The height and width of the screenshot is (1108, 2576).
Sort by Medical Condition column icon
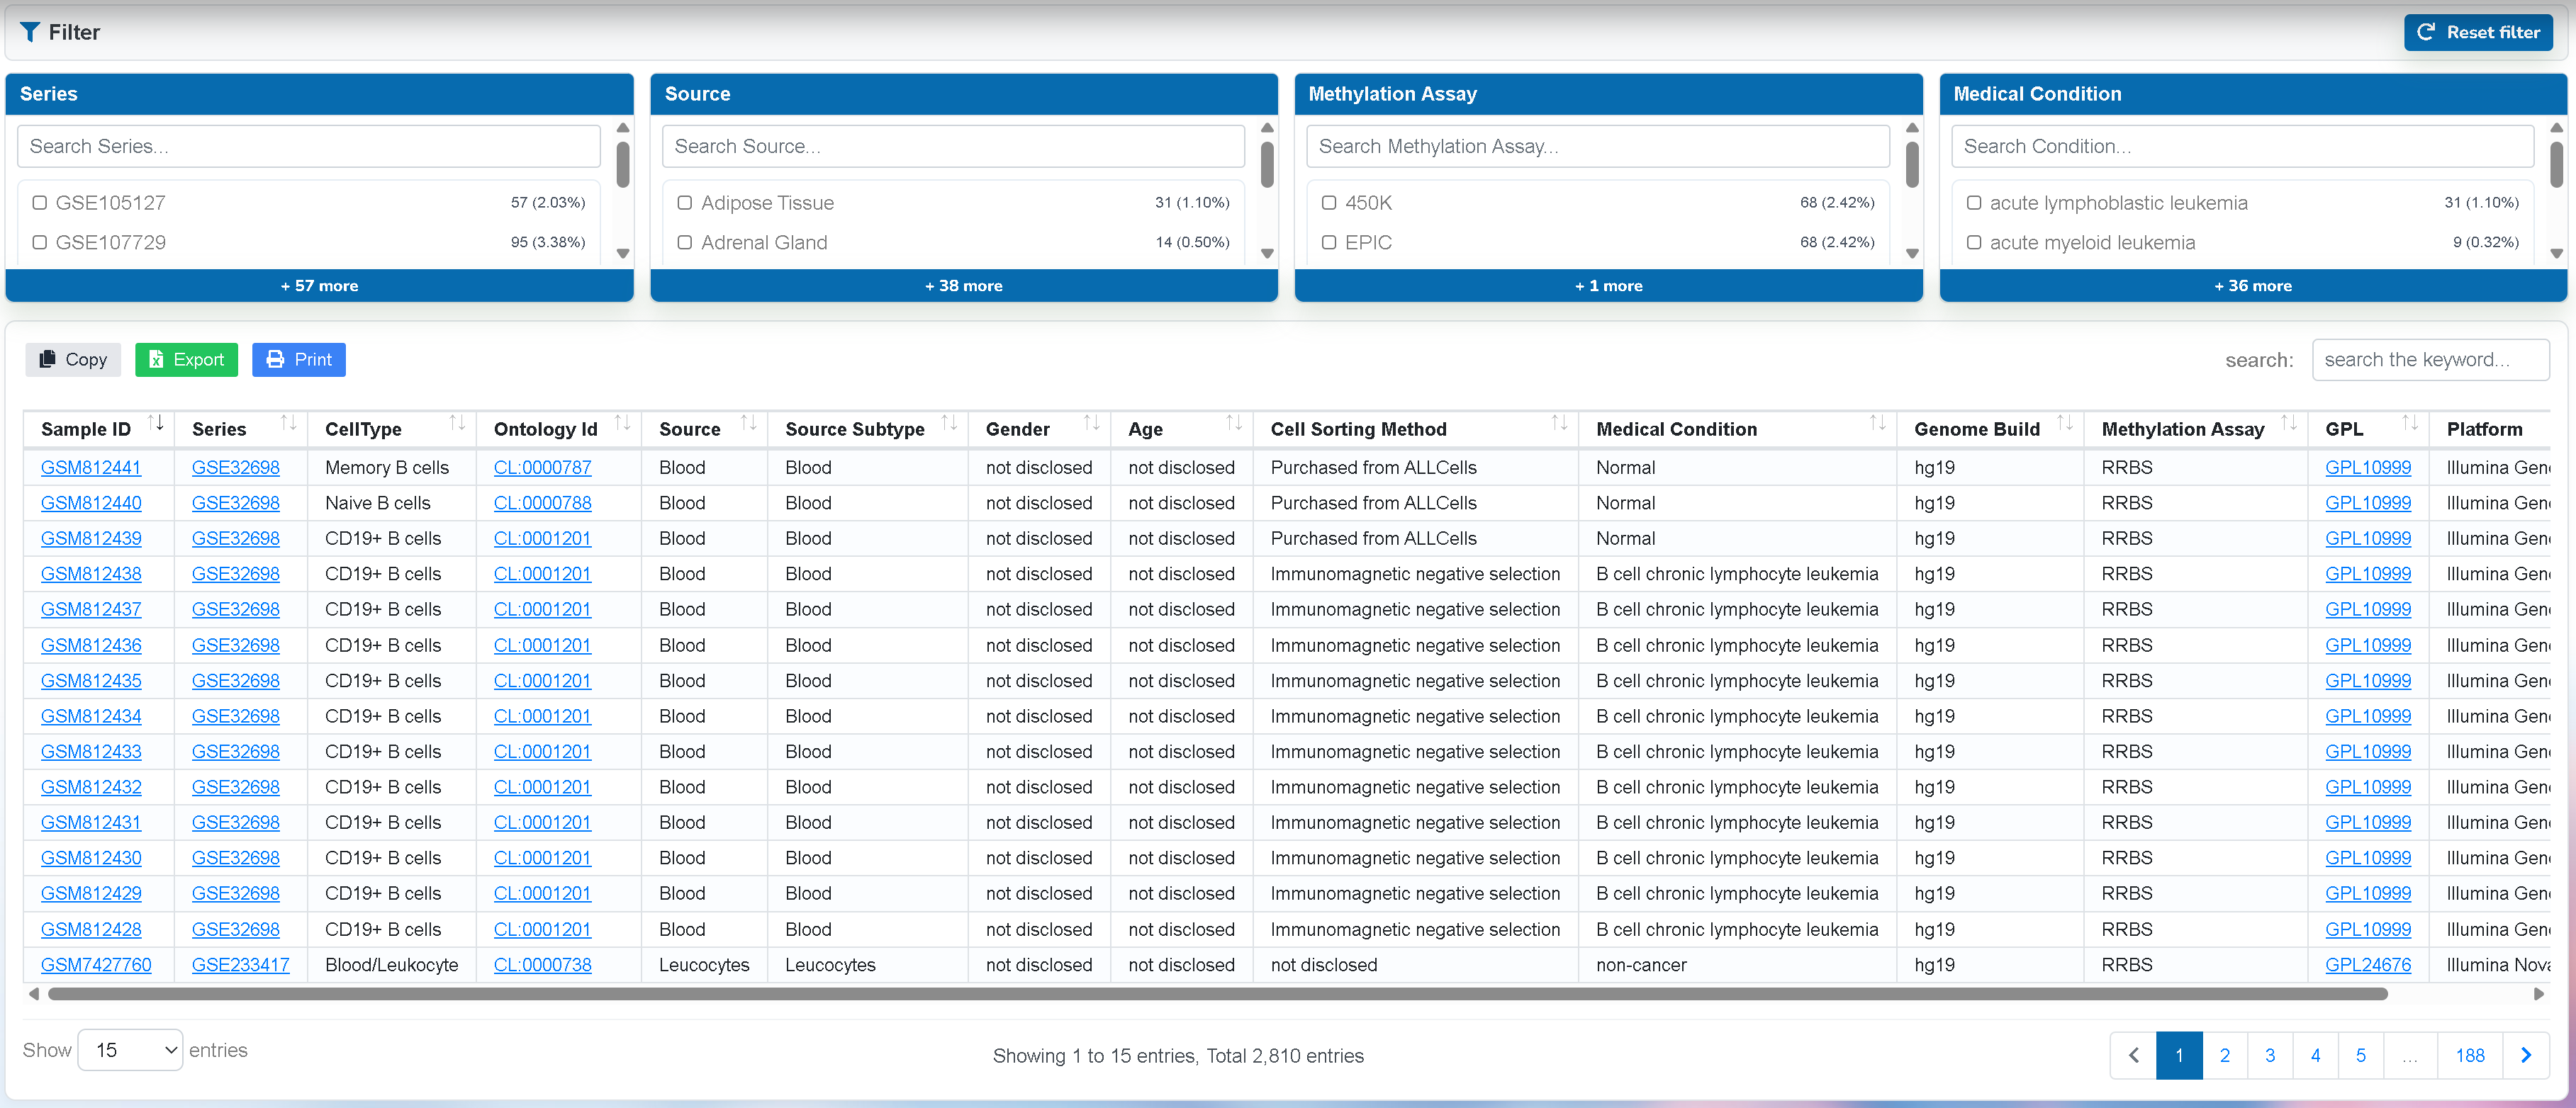[x=1877, y=424]
